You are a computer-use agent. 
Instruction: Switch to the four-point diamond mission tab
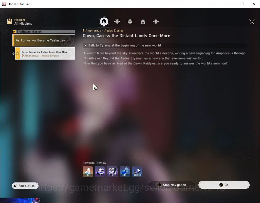pyautogui.click(x=156, y=21)
